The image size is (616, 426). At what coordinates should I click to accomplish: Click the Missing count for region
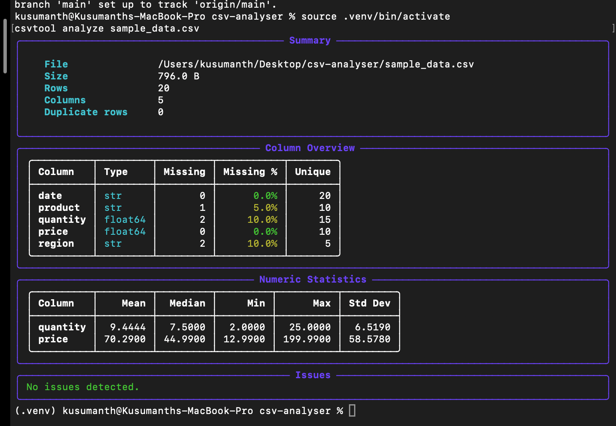[x=203, y=244]
